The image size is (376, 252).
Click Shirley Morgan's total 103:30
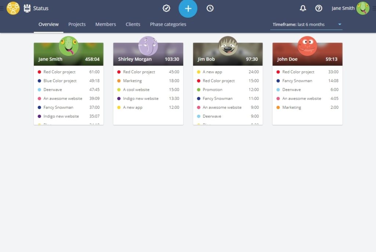tap(172, 59)
